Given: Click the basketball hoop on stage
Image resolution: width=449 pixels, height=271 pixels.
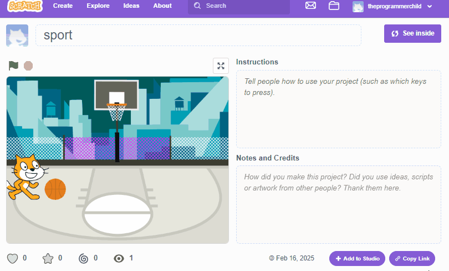Looking at the screenshot, I should coord(116,112).
